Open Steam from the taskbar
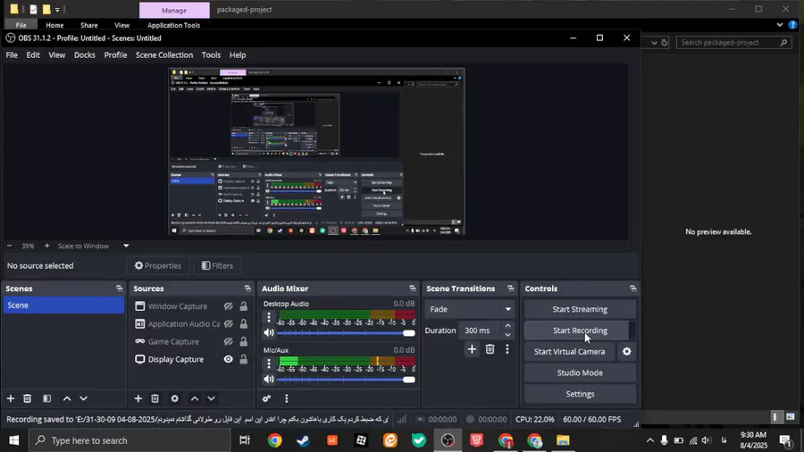Image resolution: width=804 pixels, height=452 pixels. click(x=304, y=440)
